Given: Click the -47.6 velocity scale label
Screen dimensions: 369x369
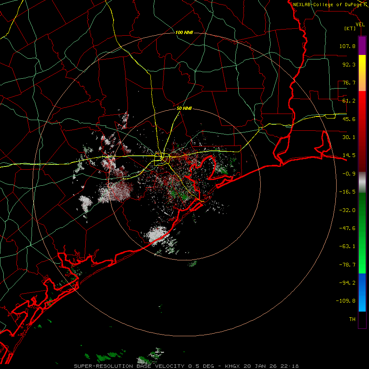Looking at the screenshot, I should click(347, 228).
